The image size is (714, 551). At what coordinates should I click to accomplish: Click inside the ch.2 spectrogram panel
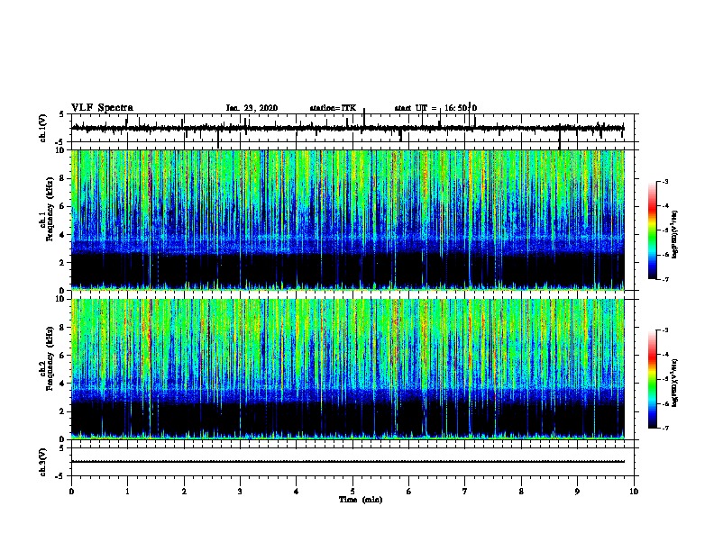[347, 369]
